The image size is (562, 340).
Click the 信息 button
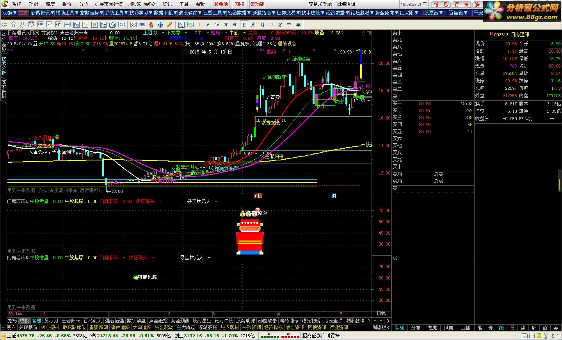[441, 4]
